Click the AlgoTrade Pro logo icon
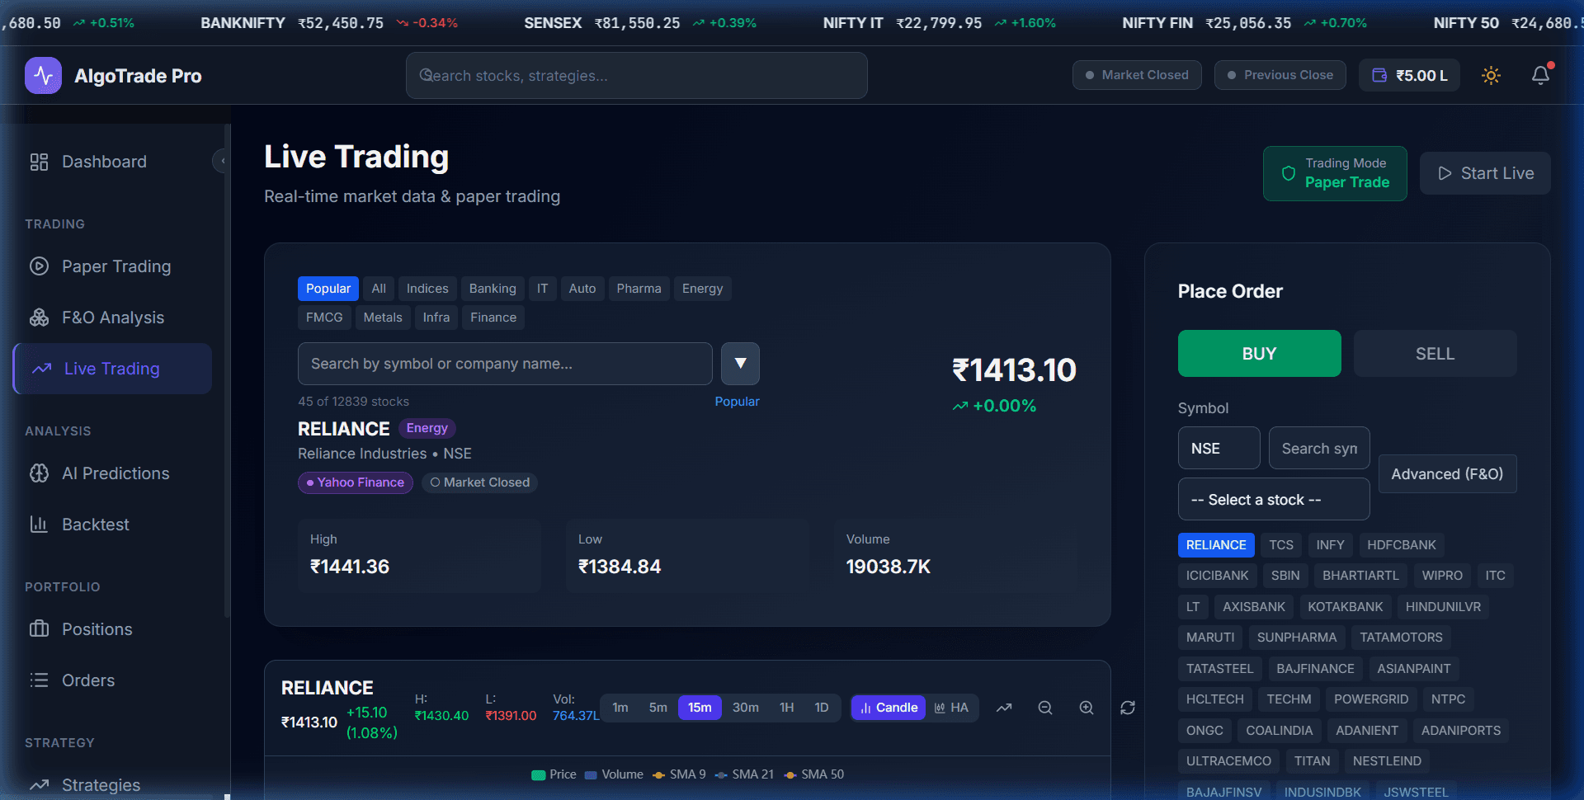Image resolution: width=1584 pixels, height=800 pixels. tap(42, 75)
